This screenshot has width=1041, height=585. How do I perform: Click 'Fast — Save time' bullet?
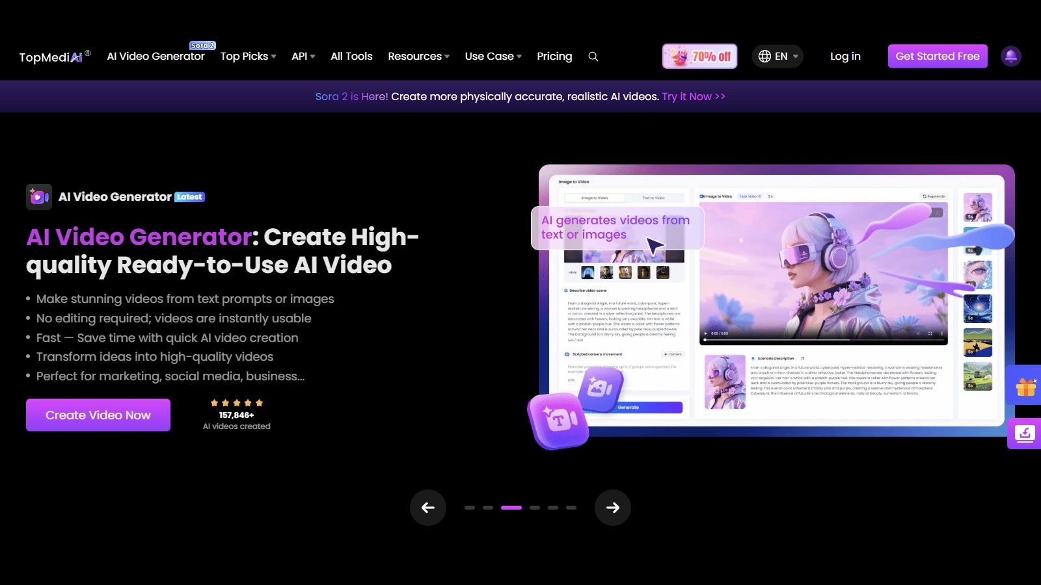(167, 338)
